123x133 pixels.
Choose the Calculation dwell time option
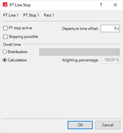[4, 60]
